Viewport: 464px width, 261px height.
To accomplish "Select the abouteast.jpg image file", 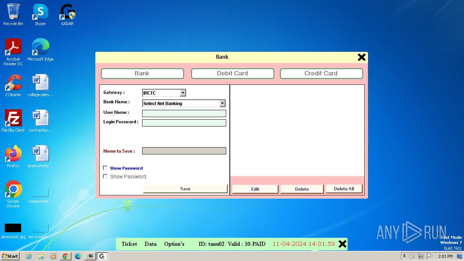I will (x=13, y=231).
